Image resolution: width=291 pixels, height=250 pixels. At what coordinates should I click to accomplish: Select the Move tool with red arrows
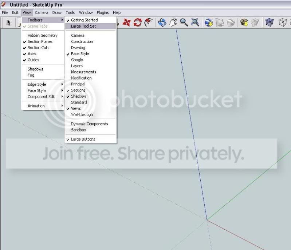(126, 23)
